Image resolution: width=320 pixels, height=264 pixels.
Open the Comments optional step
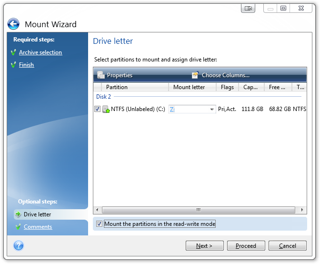pyautogui.click(x=38, y=227)
